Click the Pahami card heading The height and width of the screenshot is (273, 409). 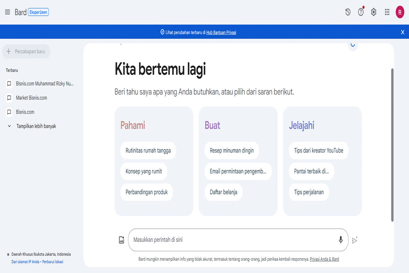tap(133, 126)
